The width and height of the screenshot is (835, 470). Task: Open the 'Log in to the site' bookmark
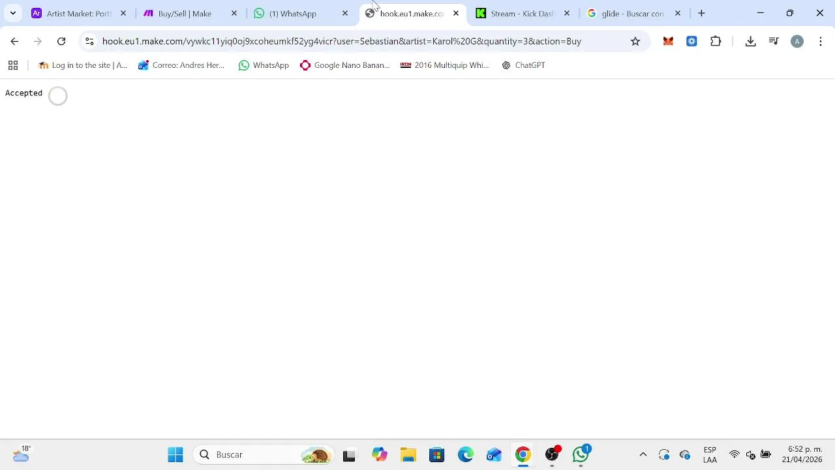pos(83,65)
